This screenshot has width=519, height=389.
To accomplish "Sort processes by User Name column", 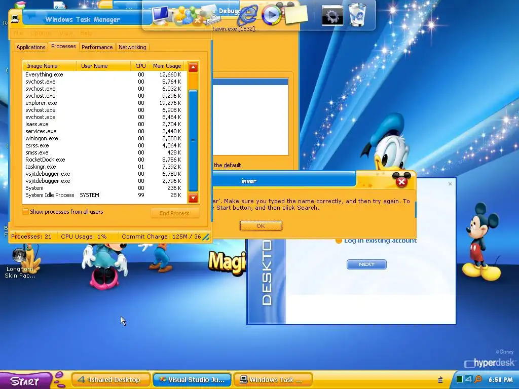I will (103, 66).
